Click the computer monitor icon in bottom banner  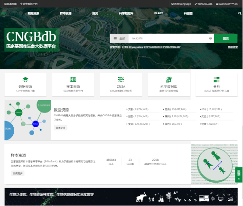coord(221,199)
